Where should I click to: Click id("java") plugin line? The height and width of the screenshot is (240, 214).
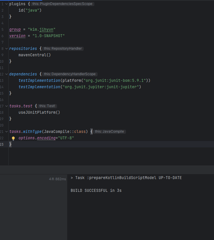coord(30,10)
